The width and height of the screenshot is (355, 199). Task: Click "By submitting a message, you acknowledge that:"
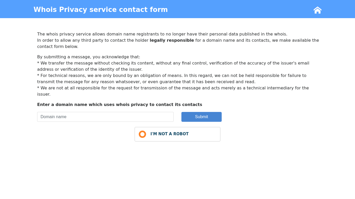tap(89, 57)
